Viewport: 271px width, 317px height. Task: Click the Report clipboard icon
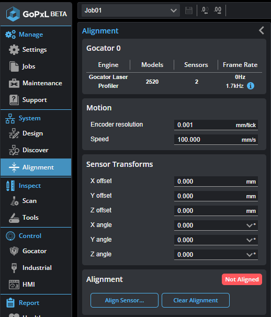point(10,303)
